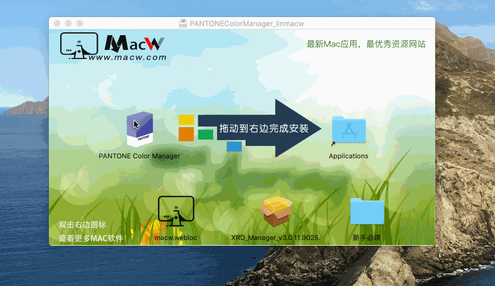Click the orange square swatch

click(x=186, y=134)
